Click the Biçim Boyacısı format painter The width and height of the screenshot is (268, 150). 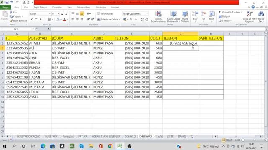coord(18,20)
